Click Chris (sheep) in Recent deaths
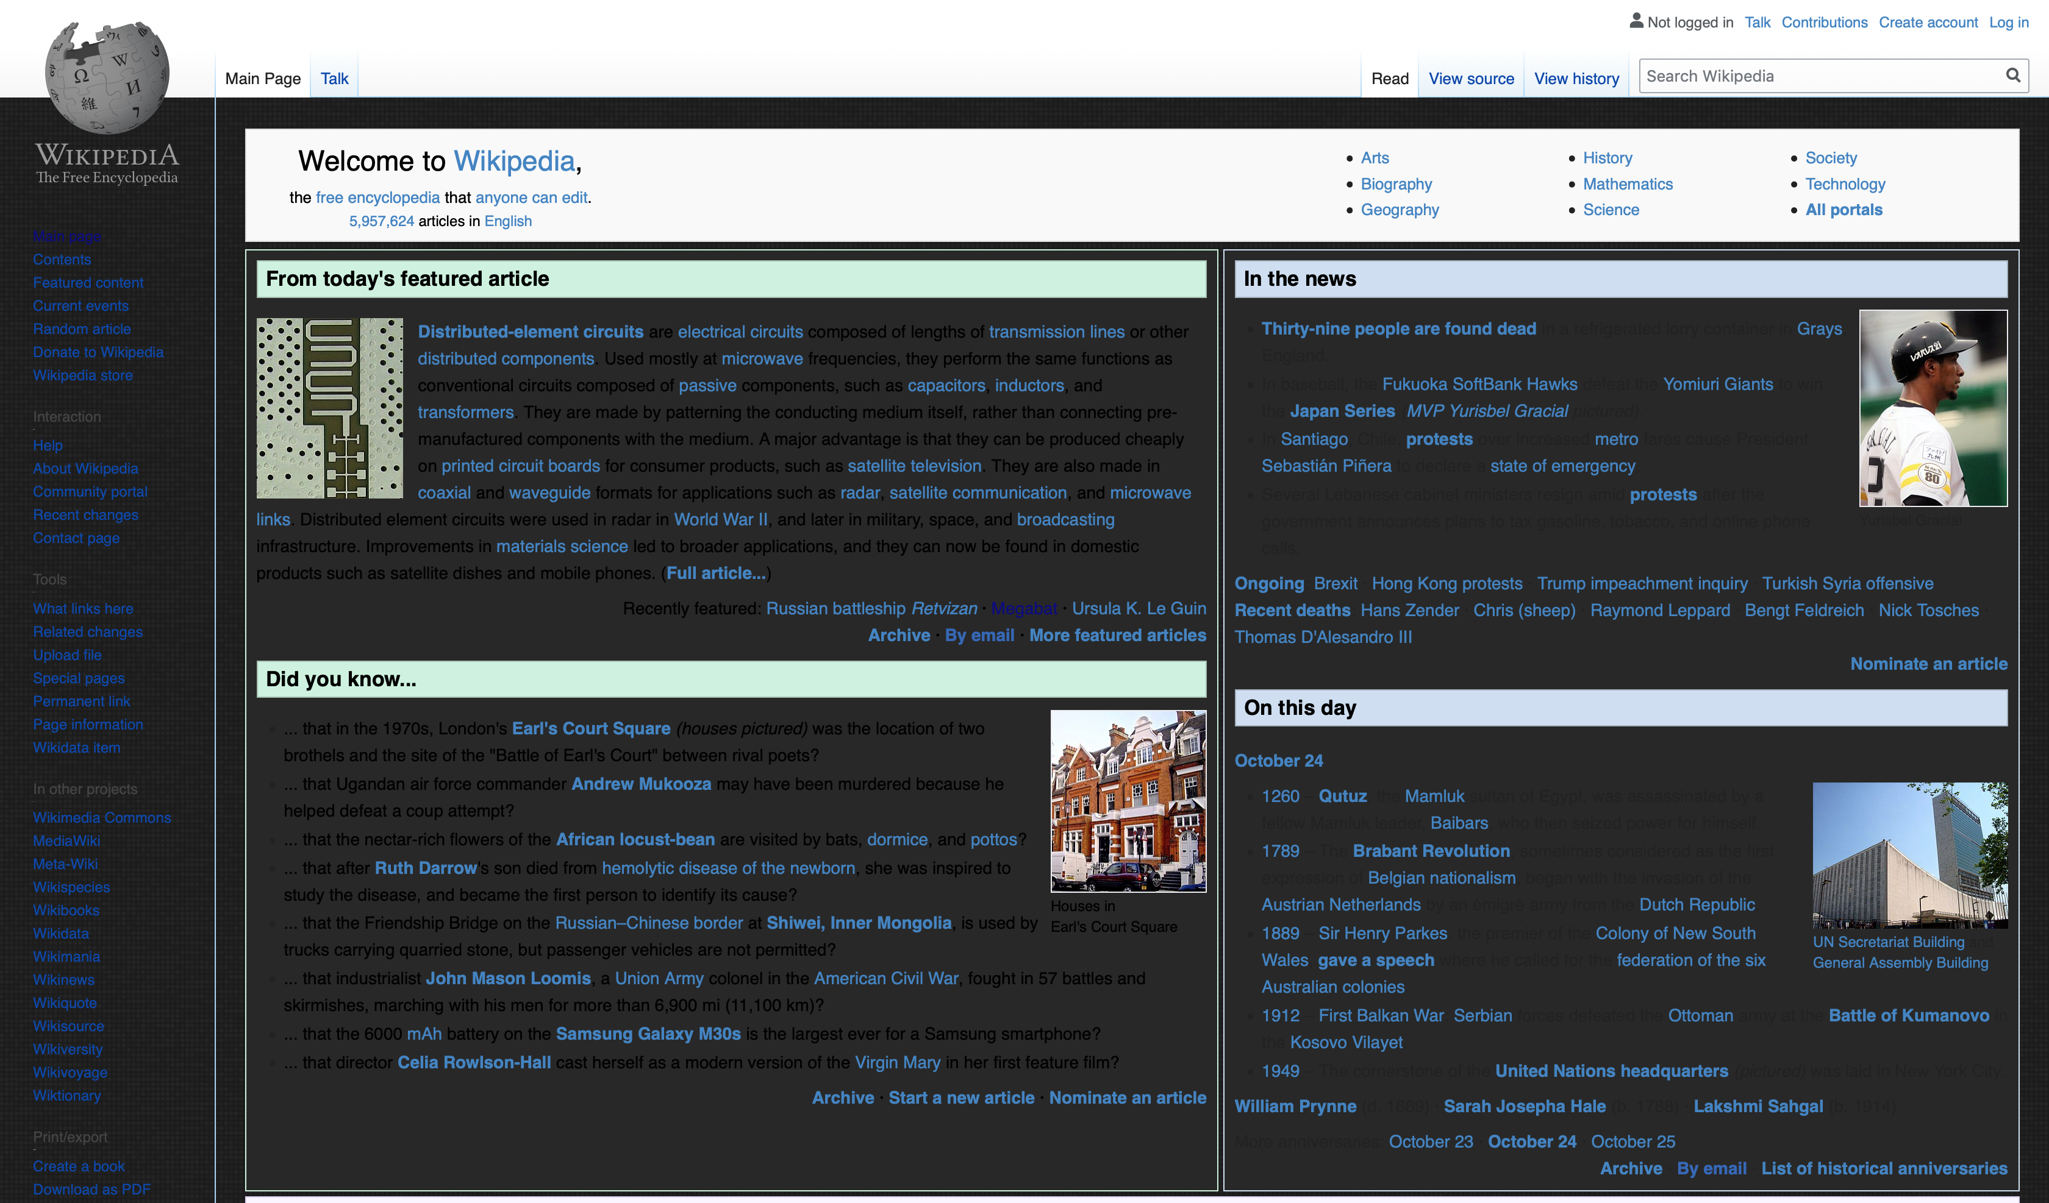Viewport: 2049px width, 1203px height. [1524, 609]
